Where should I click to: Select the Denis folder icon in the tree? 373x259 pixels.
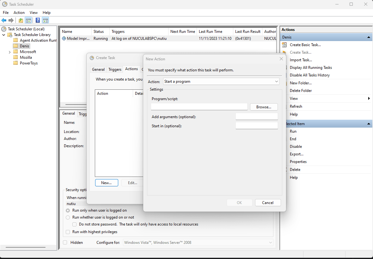point(16,46)
